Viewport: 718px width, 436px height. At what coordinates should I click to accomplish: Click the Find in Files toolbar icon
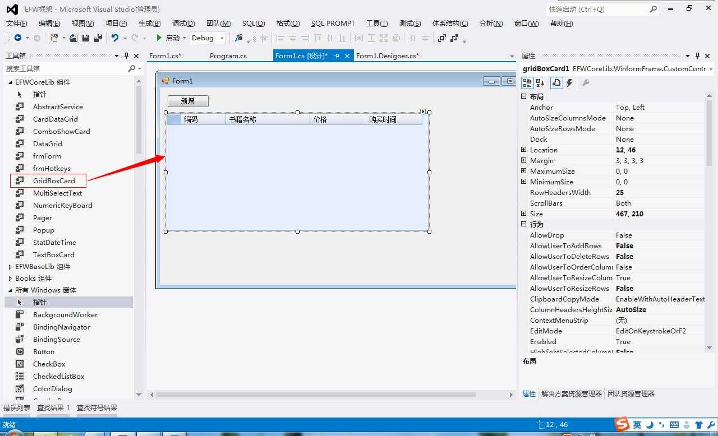point(239,38)
